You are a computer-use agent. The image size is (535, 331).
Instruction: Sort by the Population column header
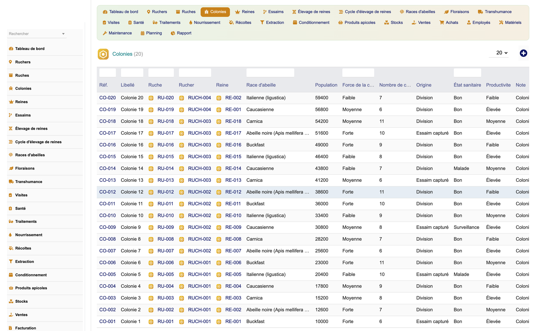pyautogui.click(x=326, y=85)
